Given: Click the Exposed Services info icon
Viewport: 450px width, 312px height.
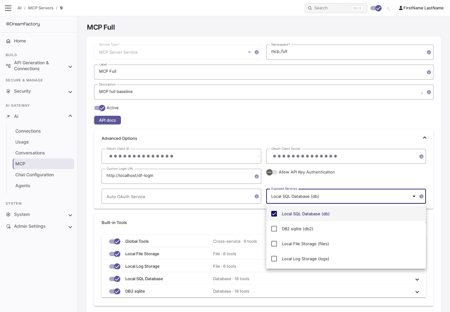Looking at the screenshot, I should tap(421, 197).
